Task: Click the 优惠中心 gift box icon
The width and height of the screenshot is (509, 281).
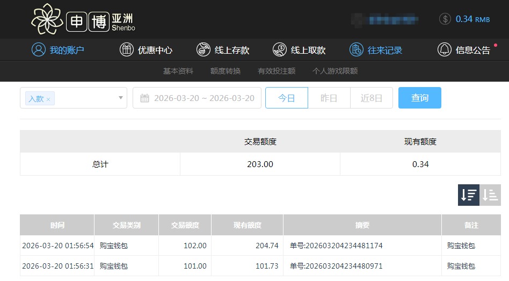Action: 127,50
